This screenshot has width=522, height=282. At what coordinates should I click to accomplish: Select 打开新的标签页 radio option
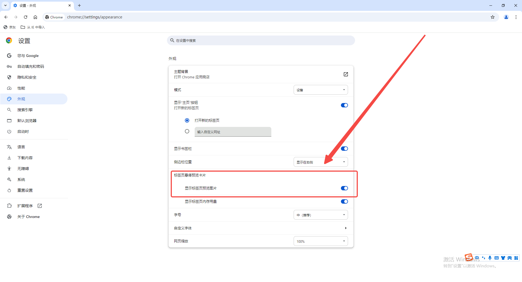pyautogui.click(x=187, y=120)
